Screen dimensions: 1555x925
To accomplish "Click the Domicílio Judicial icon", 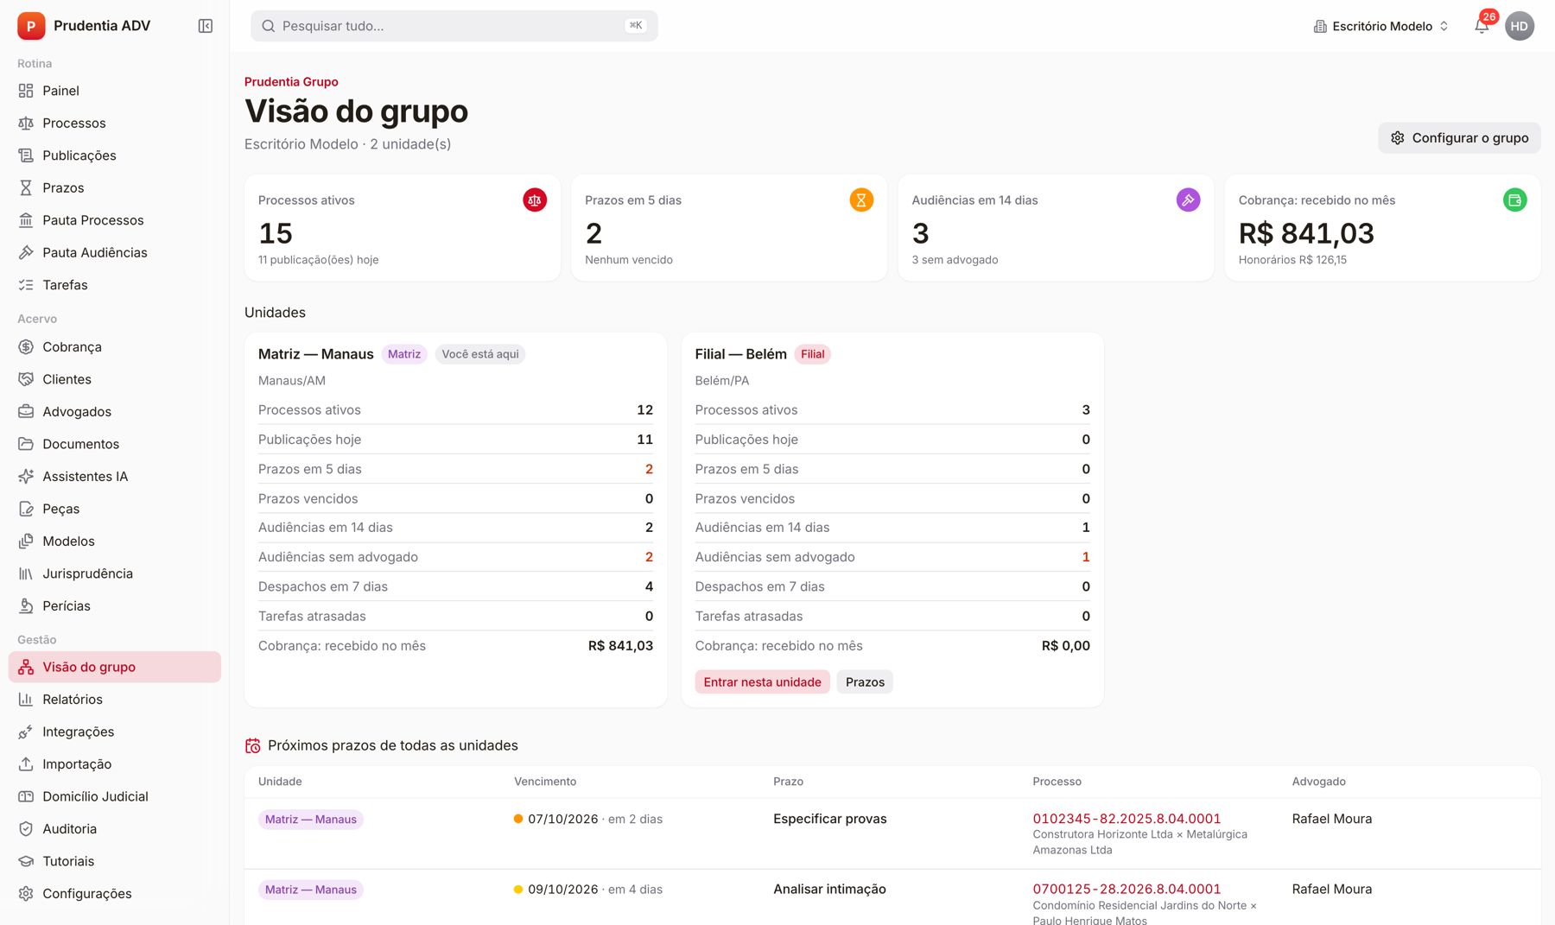I will (26, 796).
